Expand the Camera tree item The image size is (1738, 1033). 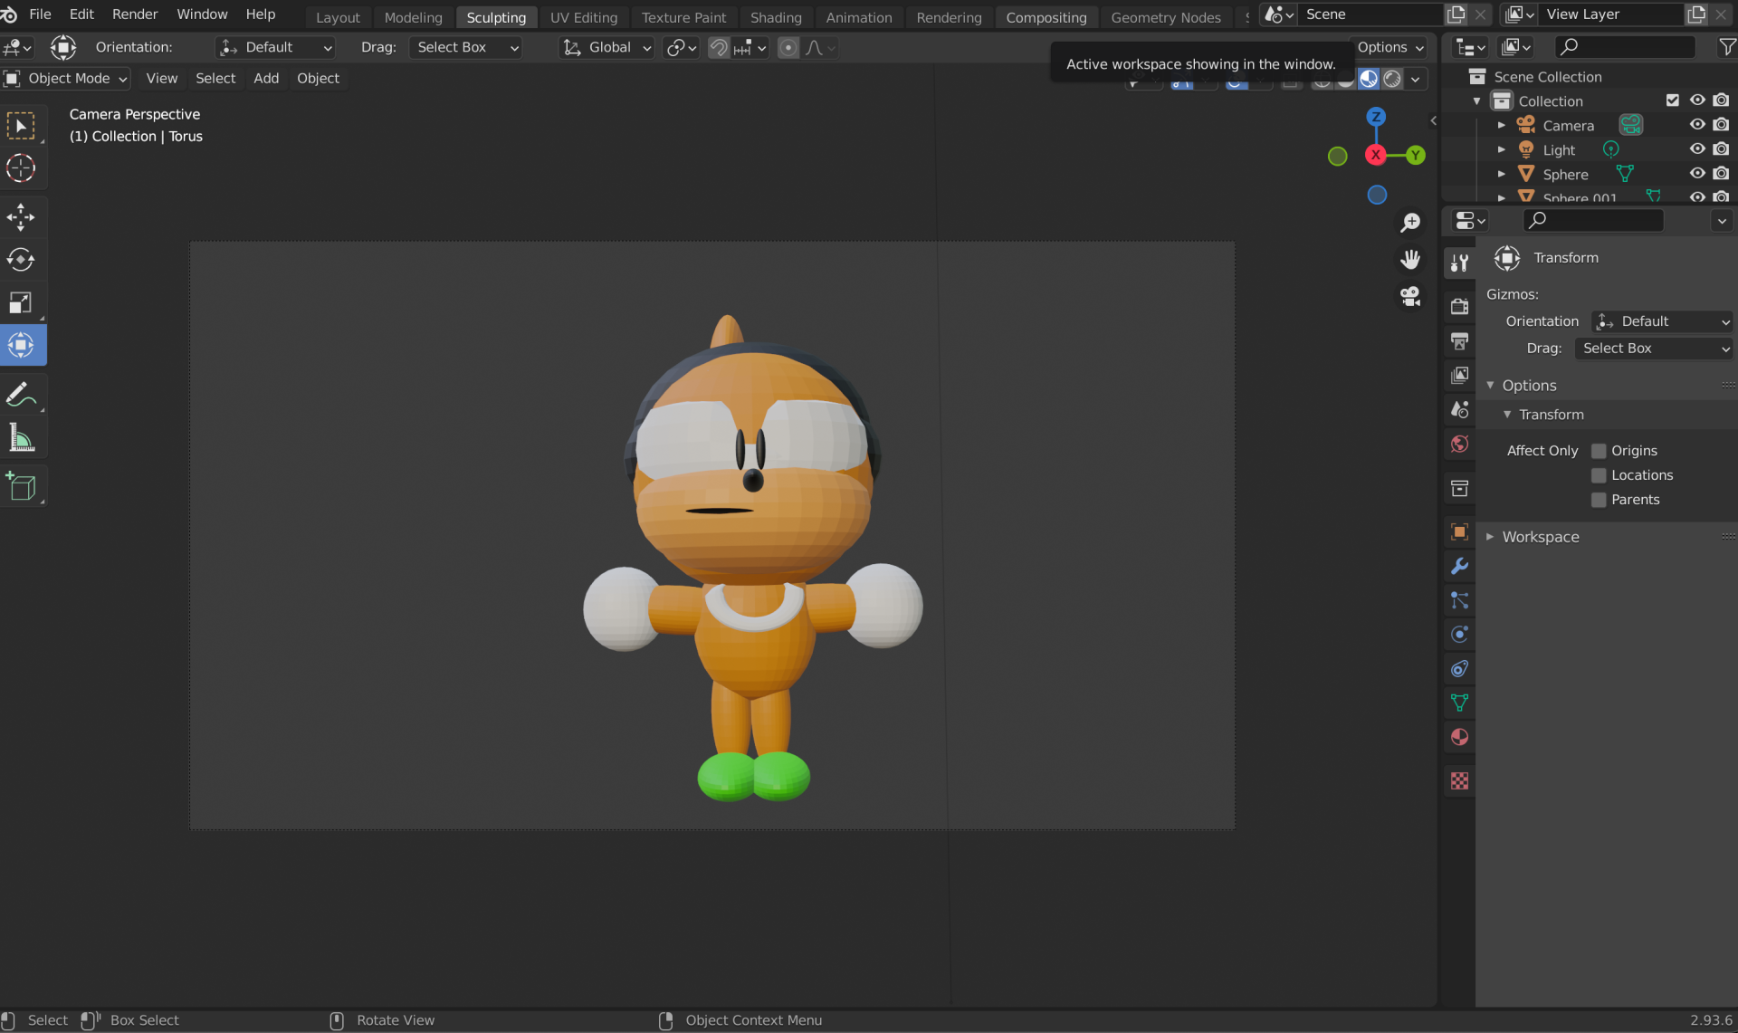1502,125
